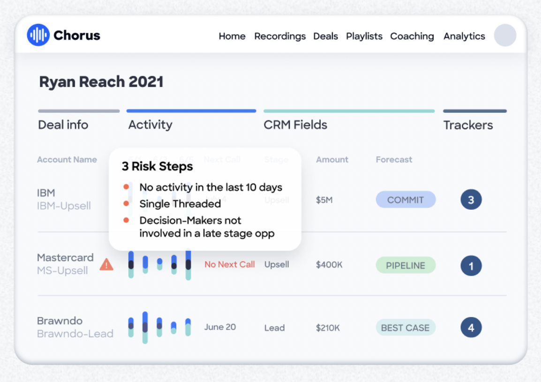Open the Coaching menu item
This screenshot has height=382, width=541.
pyautogui.click(x=412, y=36)
